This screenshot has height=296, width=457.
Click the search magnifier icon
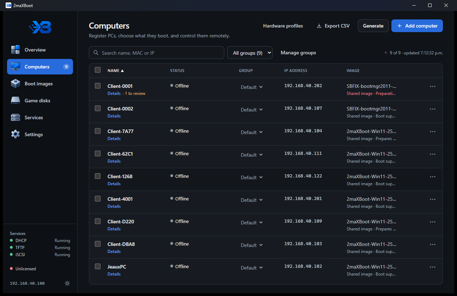click(96, 53)
